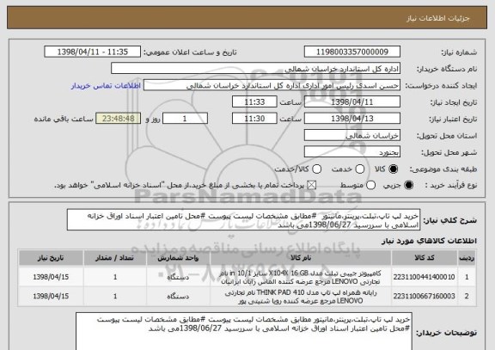
Task: Select the کالا radio button
Action: tap(393, 169)
